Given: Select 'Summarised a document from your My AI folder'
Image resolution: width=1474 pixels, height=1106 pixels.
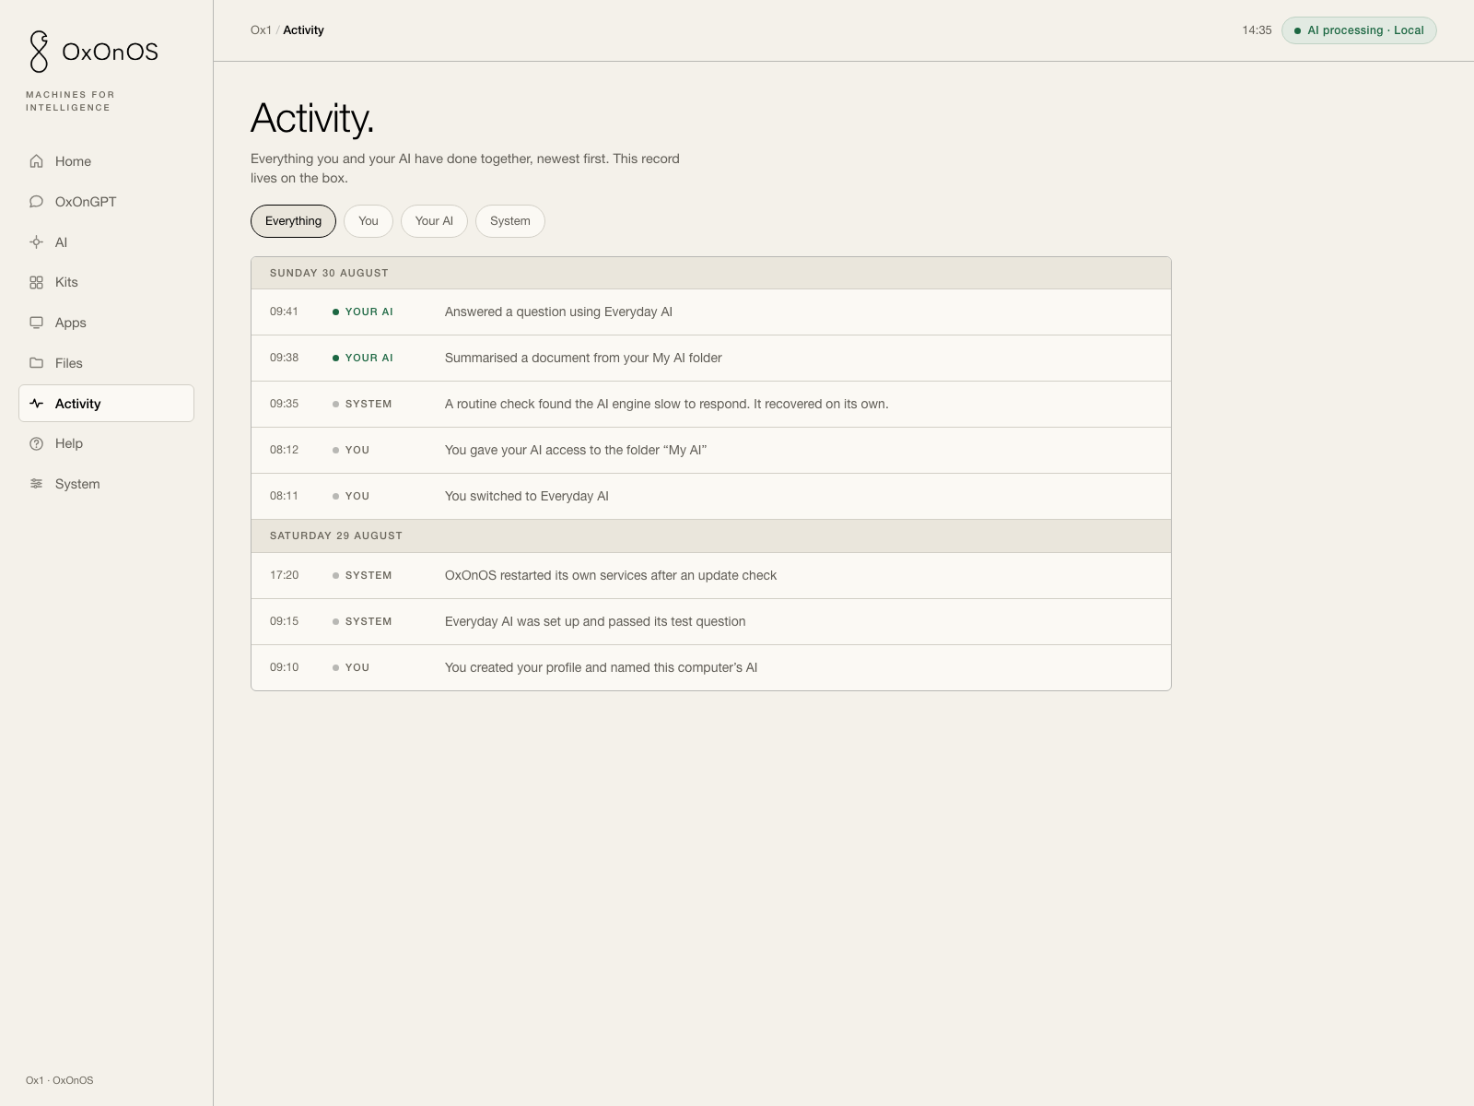Looking at the screenshot, I should (711, 358).
